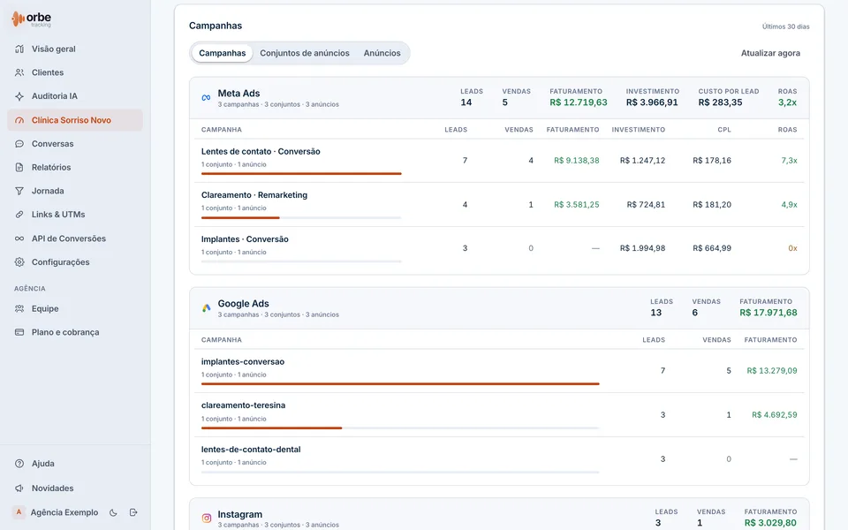Click the Ajuda question mark icon
This screenshot has width=848, height=530.
(x=19, y=464)
